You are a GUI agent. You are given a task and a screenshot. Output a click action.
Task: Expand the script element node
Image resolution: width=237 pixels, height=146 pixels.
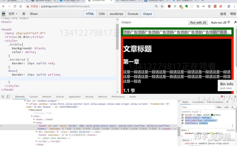37,141
